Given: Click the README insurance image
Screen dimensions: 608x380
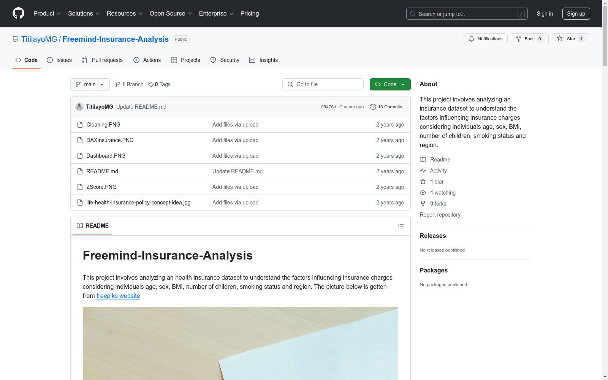Looking at the screenshot, I should pyautogui.click(x=241, y=343).
